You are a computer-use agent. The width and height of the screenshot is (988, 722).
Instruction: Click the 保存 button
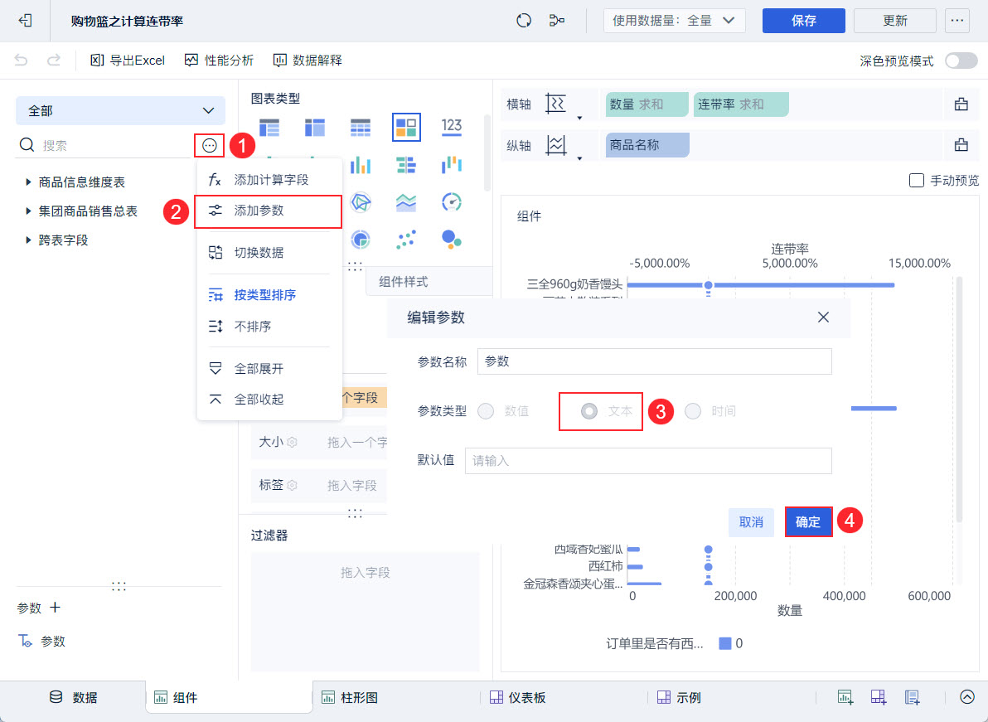click(803, 21)
